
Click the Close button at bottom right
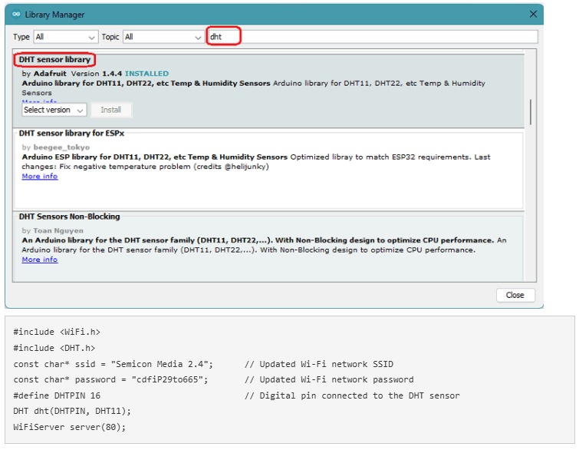point(515,295)
